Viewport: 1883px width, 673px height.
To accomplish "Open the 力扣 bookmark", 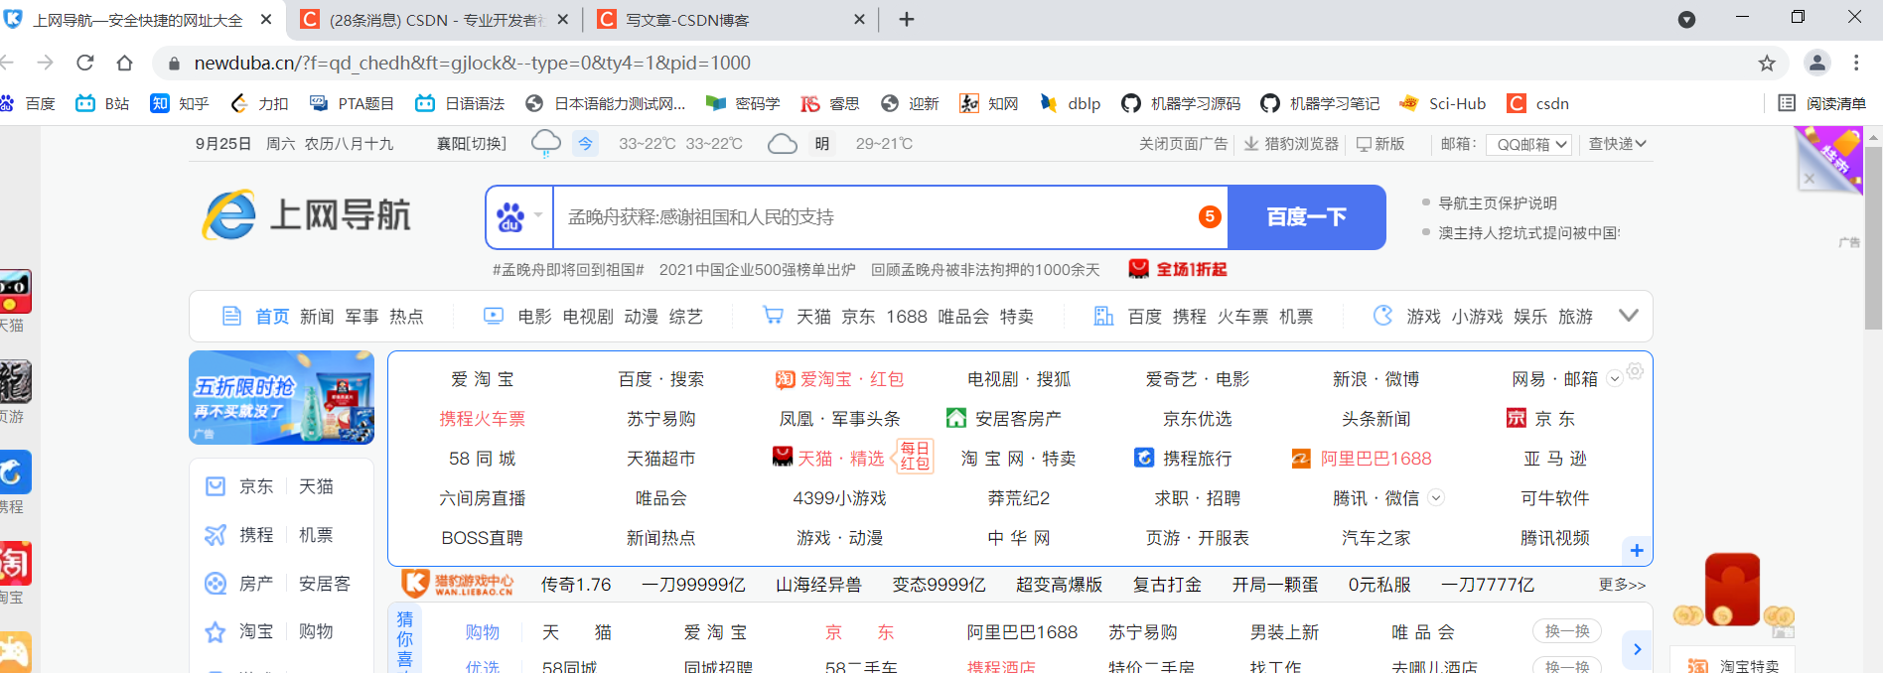I will (x=259, y=103).
